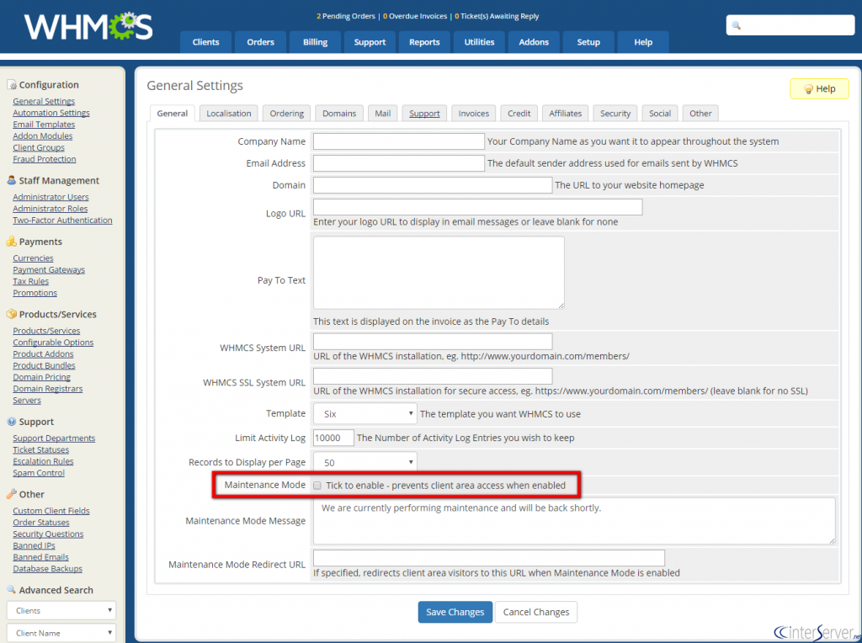The width and height of the screenshot is (862, 643).
Task: Expand the Clients advanced search dropdown
Action: pyautogui.click(x=61, y=610)
